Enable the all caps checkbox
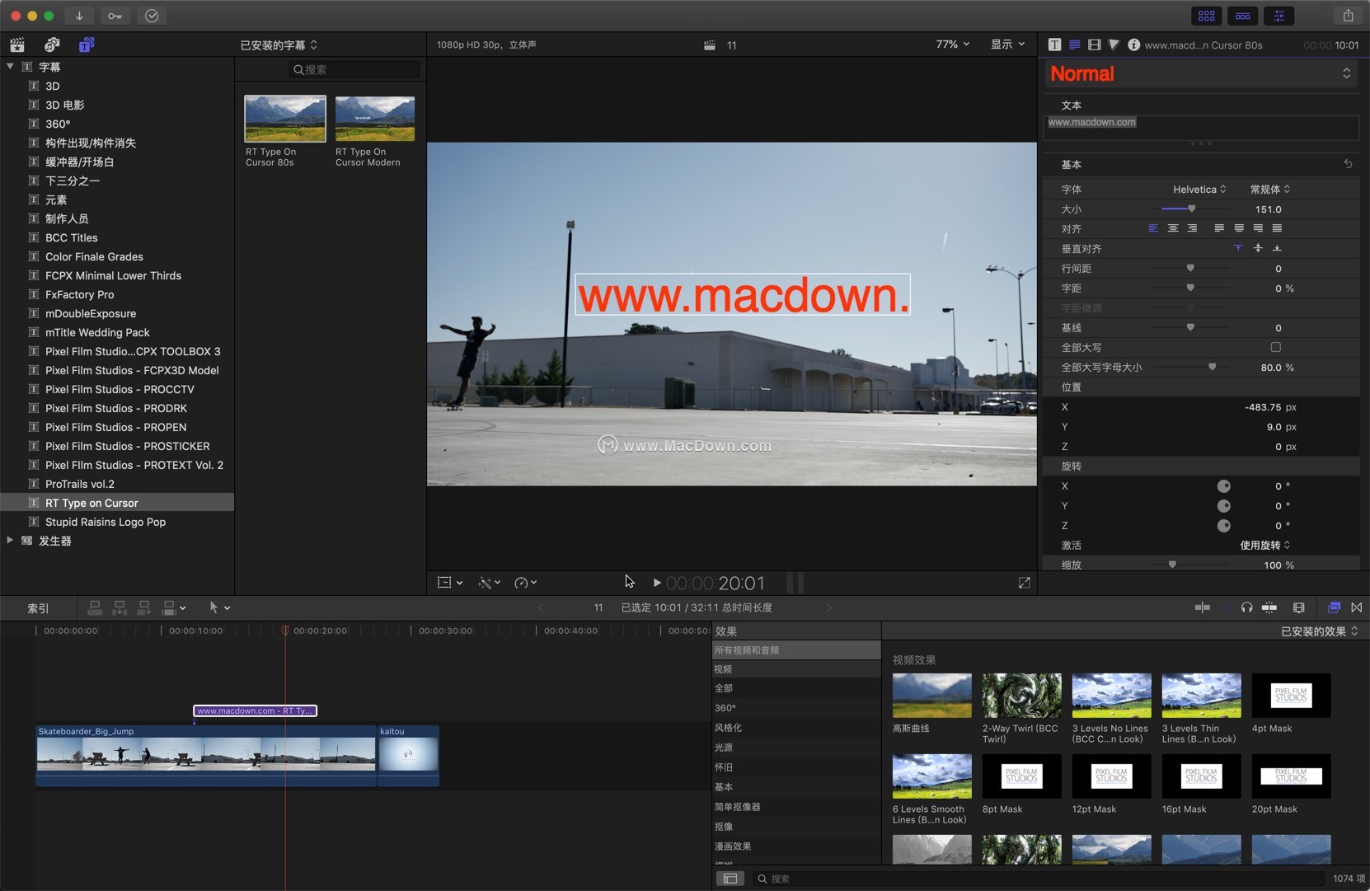Image resolution: width=1370 pixels, height=891 pixels. coord(1275,347)
